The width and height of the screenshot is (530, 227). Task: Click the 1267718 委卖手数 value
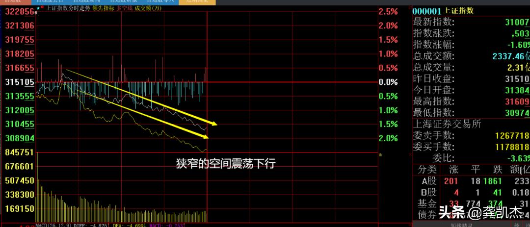(512, 136)
